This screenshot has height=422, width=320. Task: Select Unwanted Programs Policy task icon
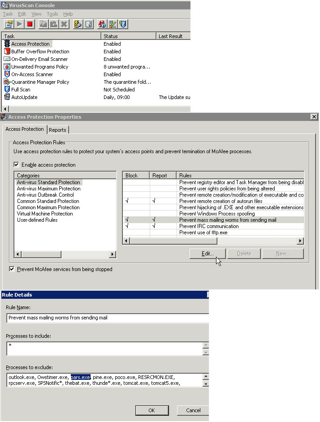point(7,66)
